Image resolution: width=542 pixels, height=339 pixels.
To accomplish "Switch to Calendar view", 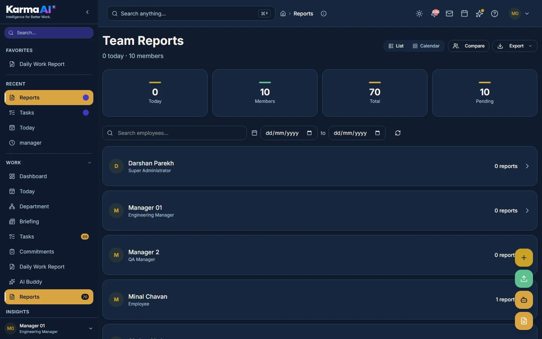I will point(426,46).
